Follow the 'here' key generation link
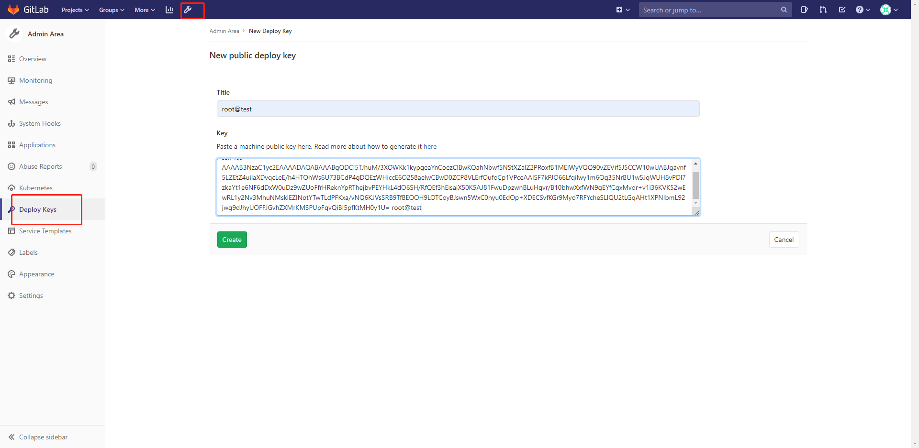This screenshot has width=919, height=448. click(430, 146)
